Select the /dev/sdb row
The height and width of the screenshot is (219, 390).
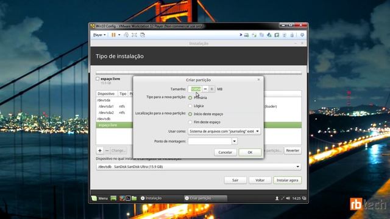[115, 119]
